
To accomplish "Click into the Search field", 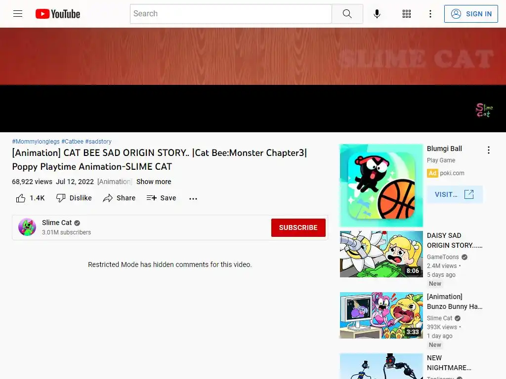I will coord(231,14).
